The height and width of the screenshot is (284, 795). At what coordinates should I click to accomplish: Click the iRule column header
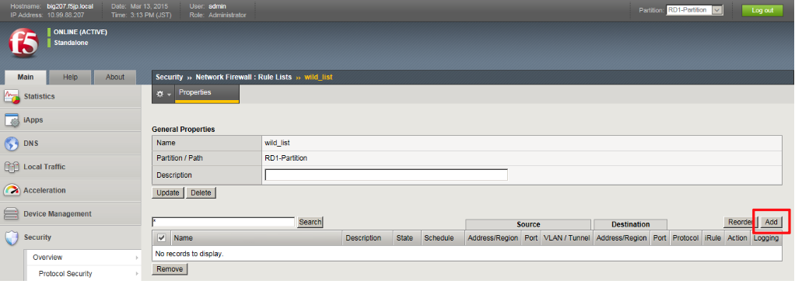click(713, 238)
